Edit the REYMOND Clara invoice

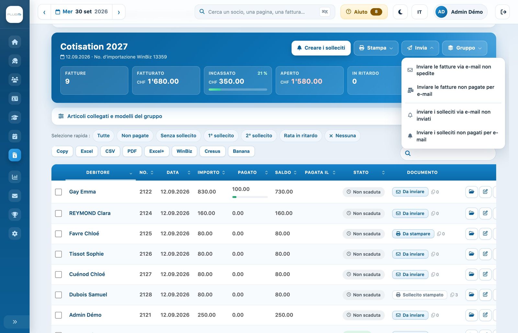tap(485, 213)
